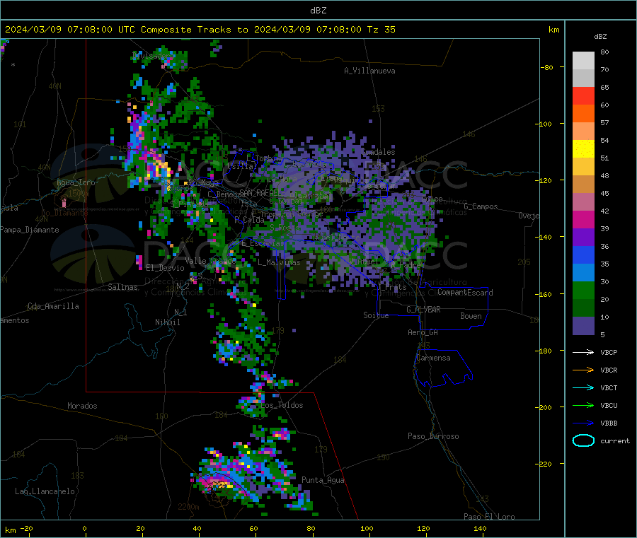Click the 'Lag.Llancanelo' map label
The width and height of the screenshot is (637, 538).
(x=45, y=492)
